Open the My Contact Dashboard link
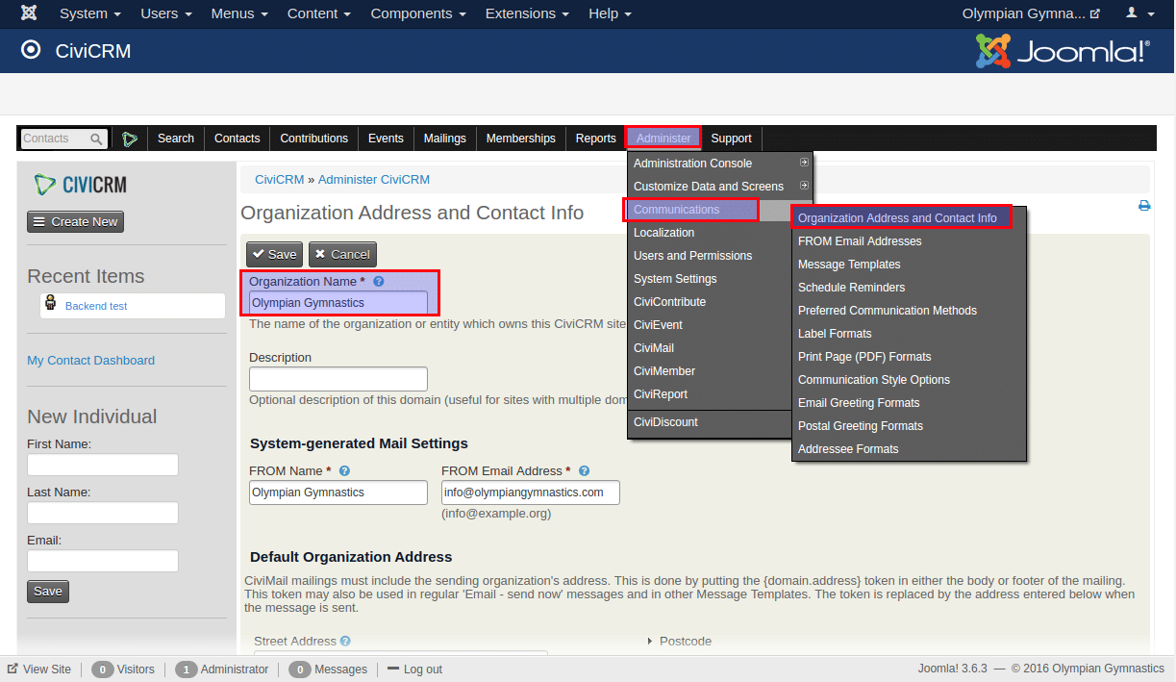 91,361
